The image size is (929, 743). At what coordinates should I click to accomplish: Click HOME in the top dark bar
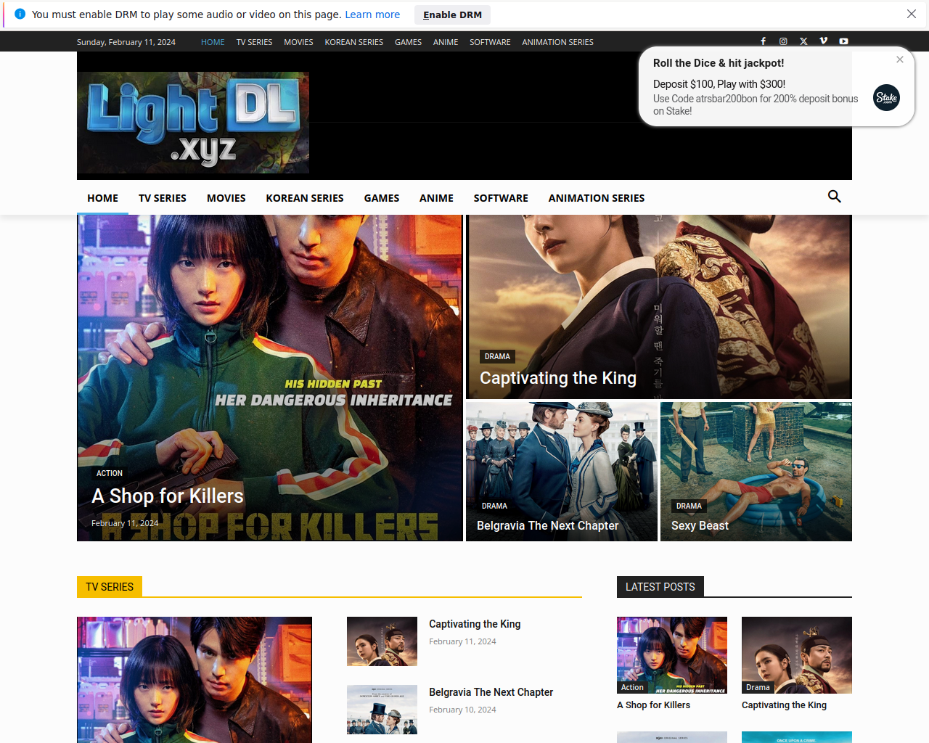coord(213,42)
